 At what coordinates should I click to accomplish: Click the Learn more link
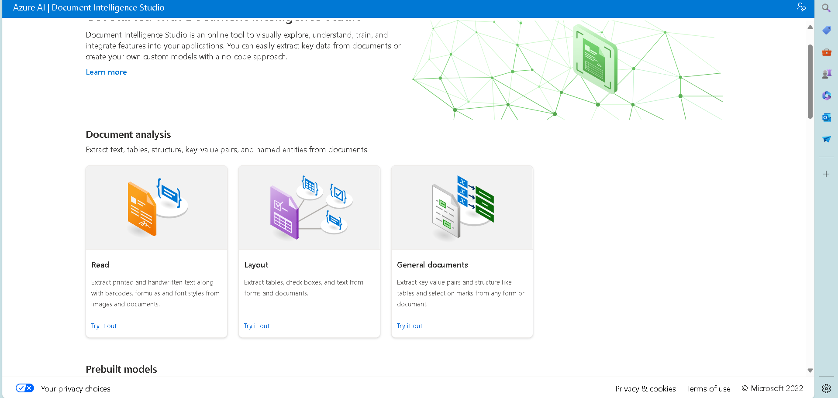click(106, 72)
